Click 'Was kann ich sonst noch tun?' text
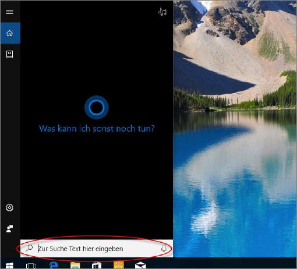The image size is (297, 269). [x=97, y=129]
